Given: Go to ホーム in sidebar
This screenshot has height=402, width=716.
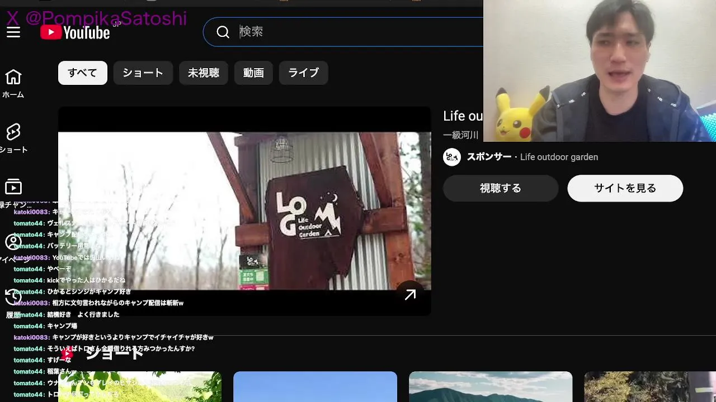Looking at the screenshot, I should click(x=13, y=84).
